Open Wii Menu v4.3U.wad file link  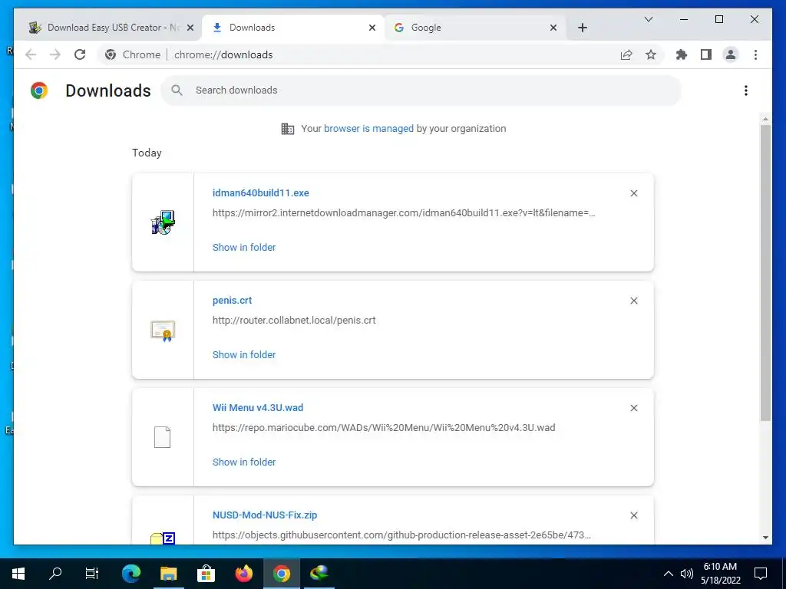[258, 408]
